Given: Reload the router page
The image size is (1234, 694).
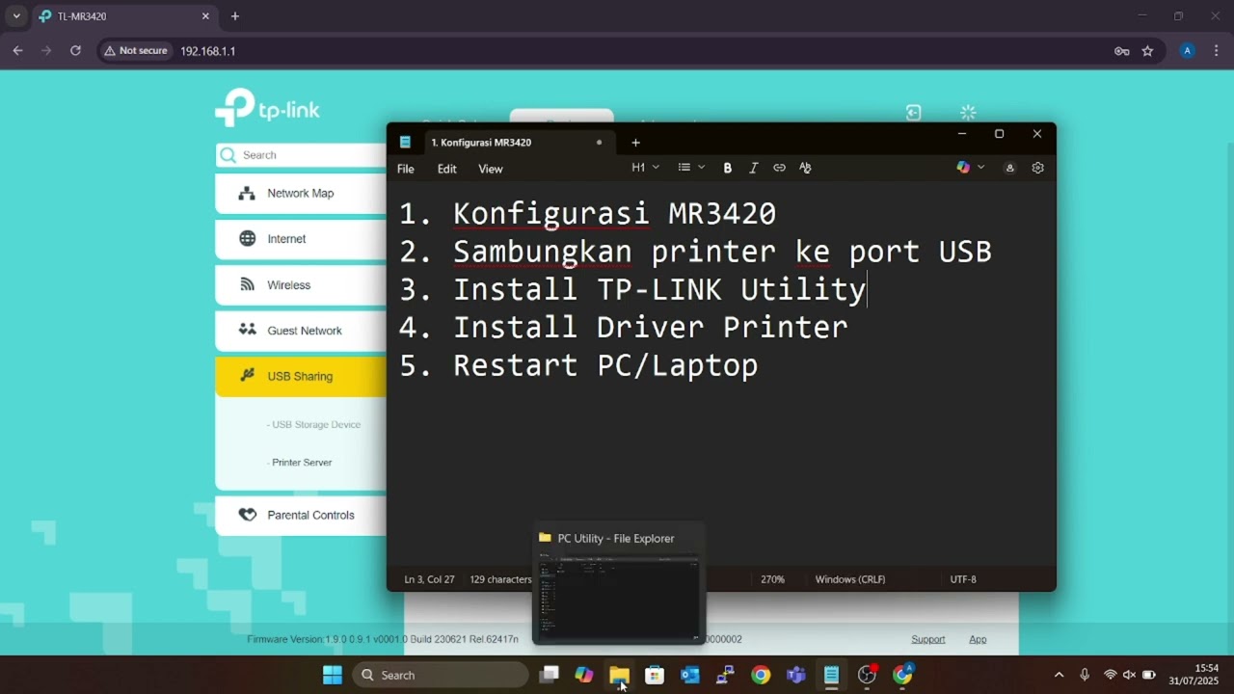Looking at the screenshot, I should click(x=75, y=51).
